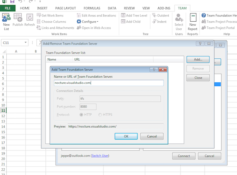Open the Name Box dropdown arrow
The image size is (237, 175).
26,43
